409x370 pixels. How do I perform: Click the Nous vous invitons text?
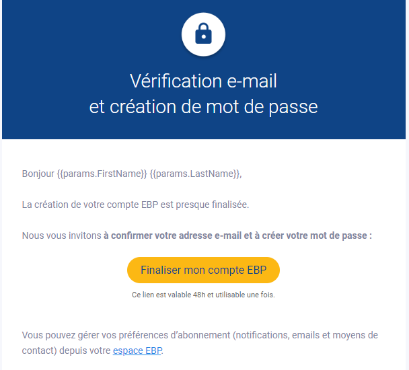pos(61,235)
